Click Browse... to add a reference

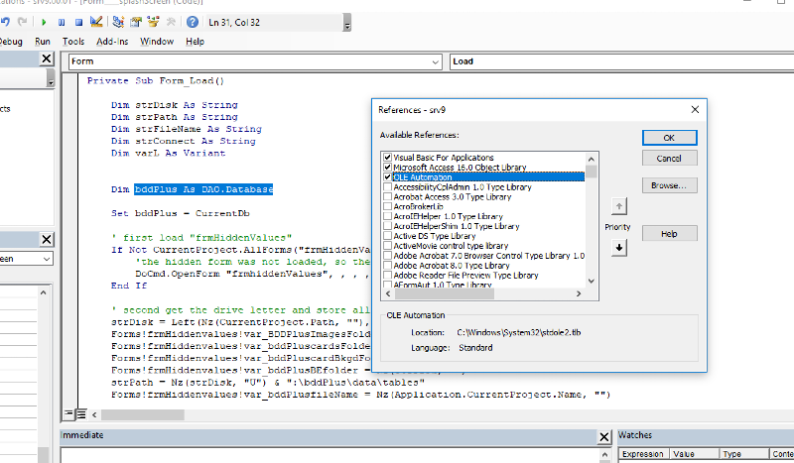click(669, 185)
